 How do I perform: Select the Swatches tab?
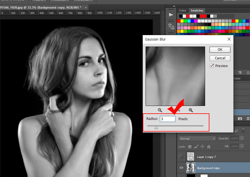click(x=197, y=11)
